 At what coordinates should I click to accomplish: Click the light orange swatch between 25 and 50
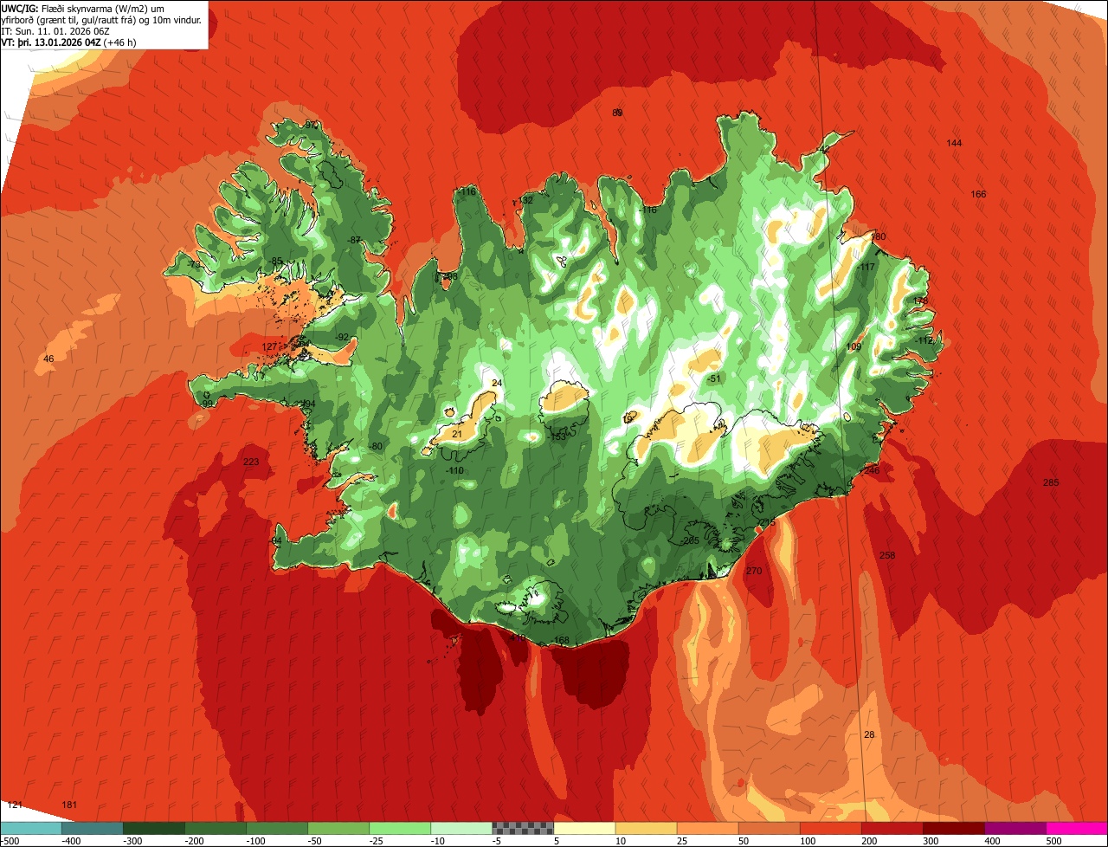pyautogui.click(x=708, y=828)
